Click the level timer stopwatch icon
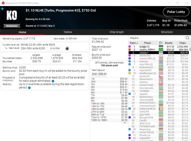Screen dimensions: 191x141 (67, 48)
